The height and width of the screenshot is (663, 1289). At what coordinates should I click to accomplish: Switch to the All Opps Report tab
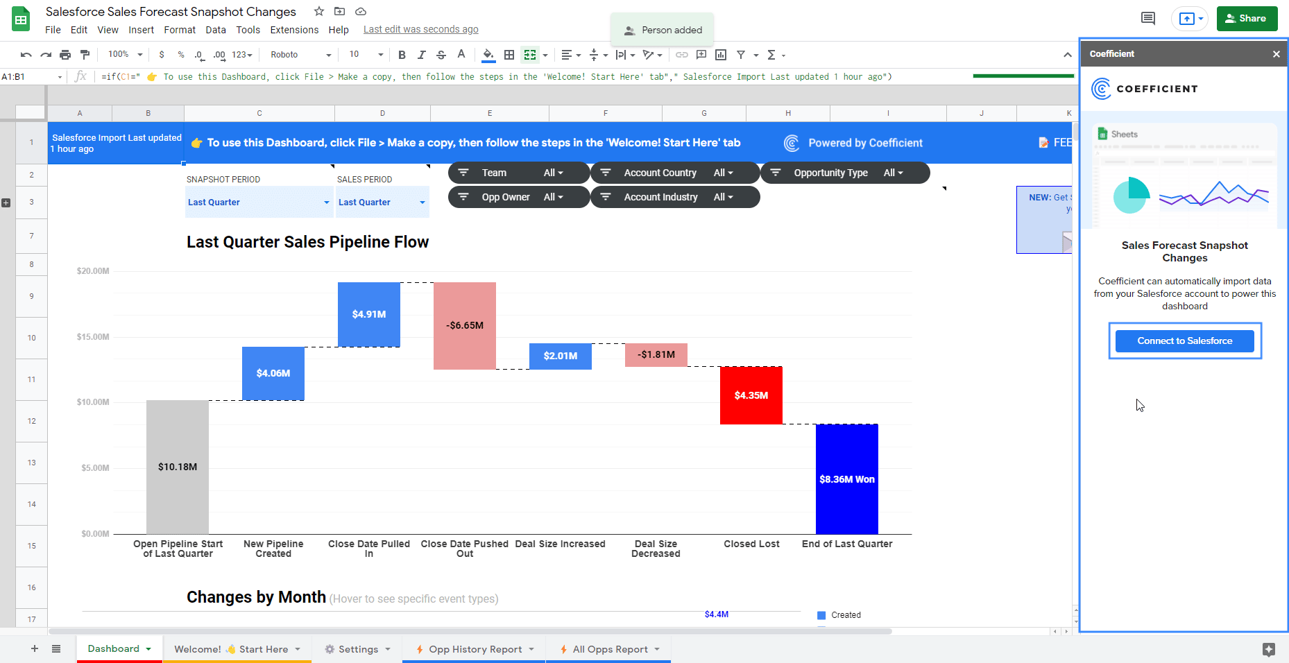[609, 649]
